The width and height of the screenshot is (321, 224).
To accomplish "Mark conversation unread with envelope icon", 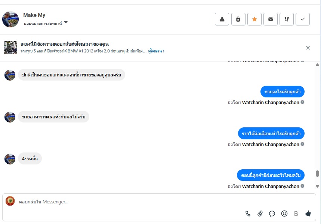I will tap(271, 19).
